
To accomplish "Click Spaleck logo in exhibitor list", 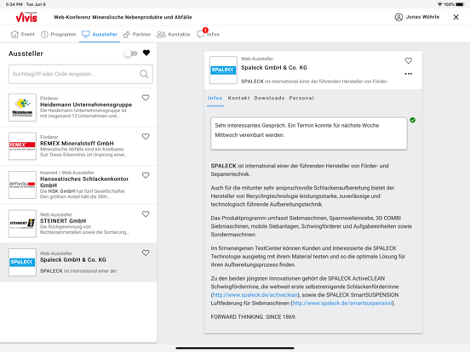I will pyautogui.click(x=22, y=262).
